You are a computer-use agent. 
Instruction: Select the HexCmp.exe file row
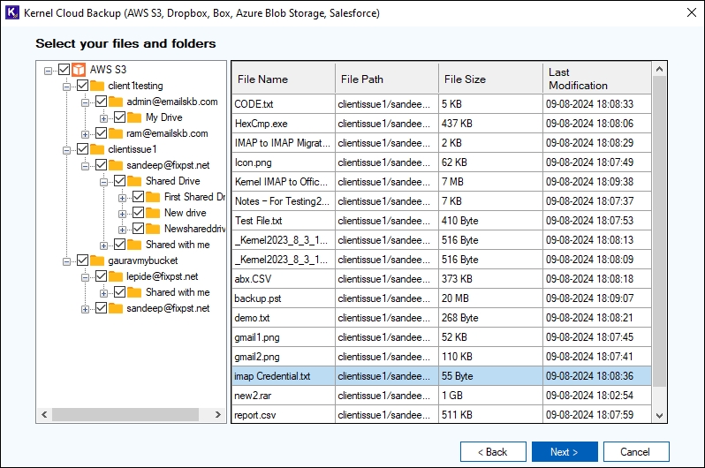click(442, 124)
